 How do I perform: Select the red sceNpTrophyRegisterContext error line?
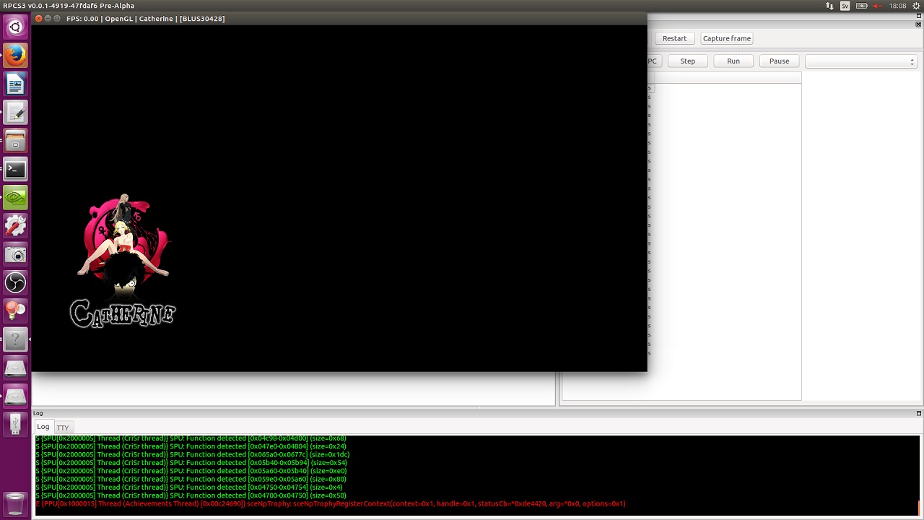point(331,503)
